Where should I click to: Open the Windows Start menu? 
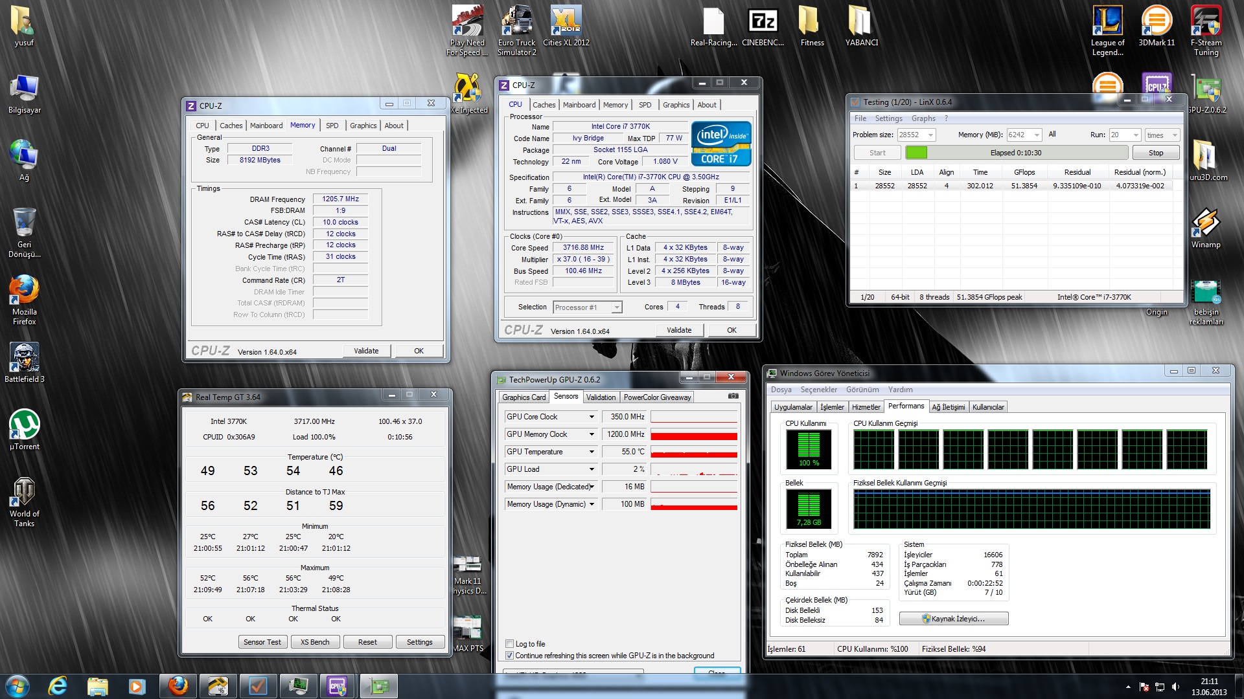[17, 686]
